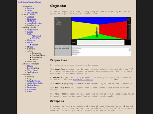Click the Behaviors list item

[31, 49]
